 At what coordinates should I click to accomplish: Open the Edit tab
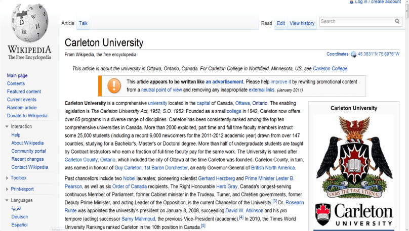tap(280, 23)
